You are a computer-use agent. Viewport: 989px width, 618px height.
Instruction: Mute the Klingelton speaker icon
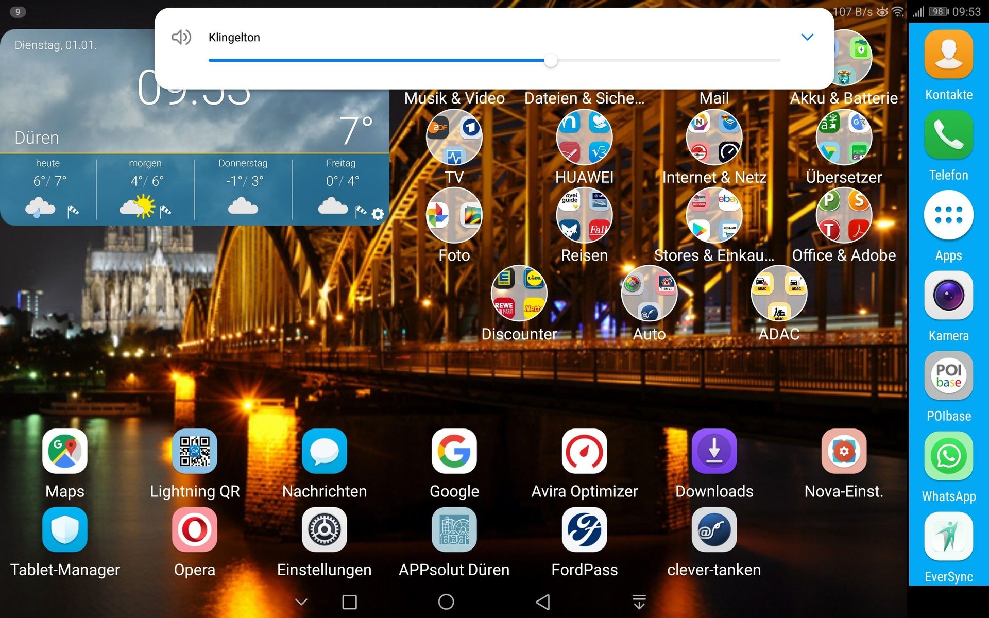181,37
